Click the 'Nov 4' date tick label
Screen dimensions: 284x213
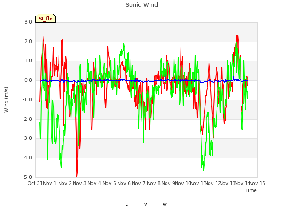tap(94, 183)
